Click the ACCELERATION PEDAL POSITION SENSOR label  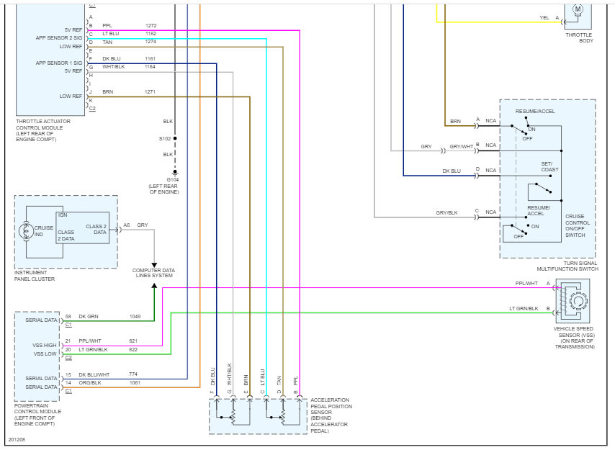tap(331, 415)
